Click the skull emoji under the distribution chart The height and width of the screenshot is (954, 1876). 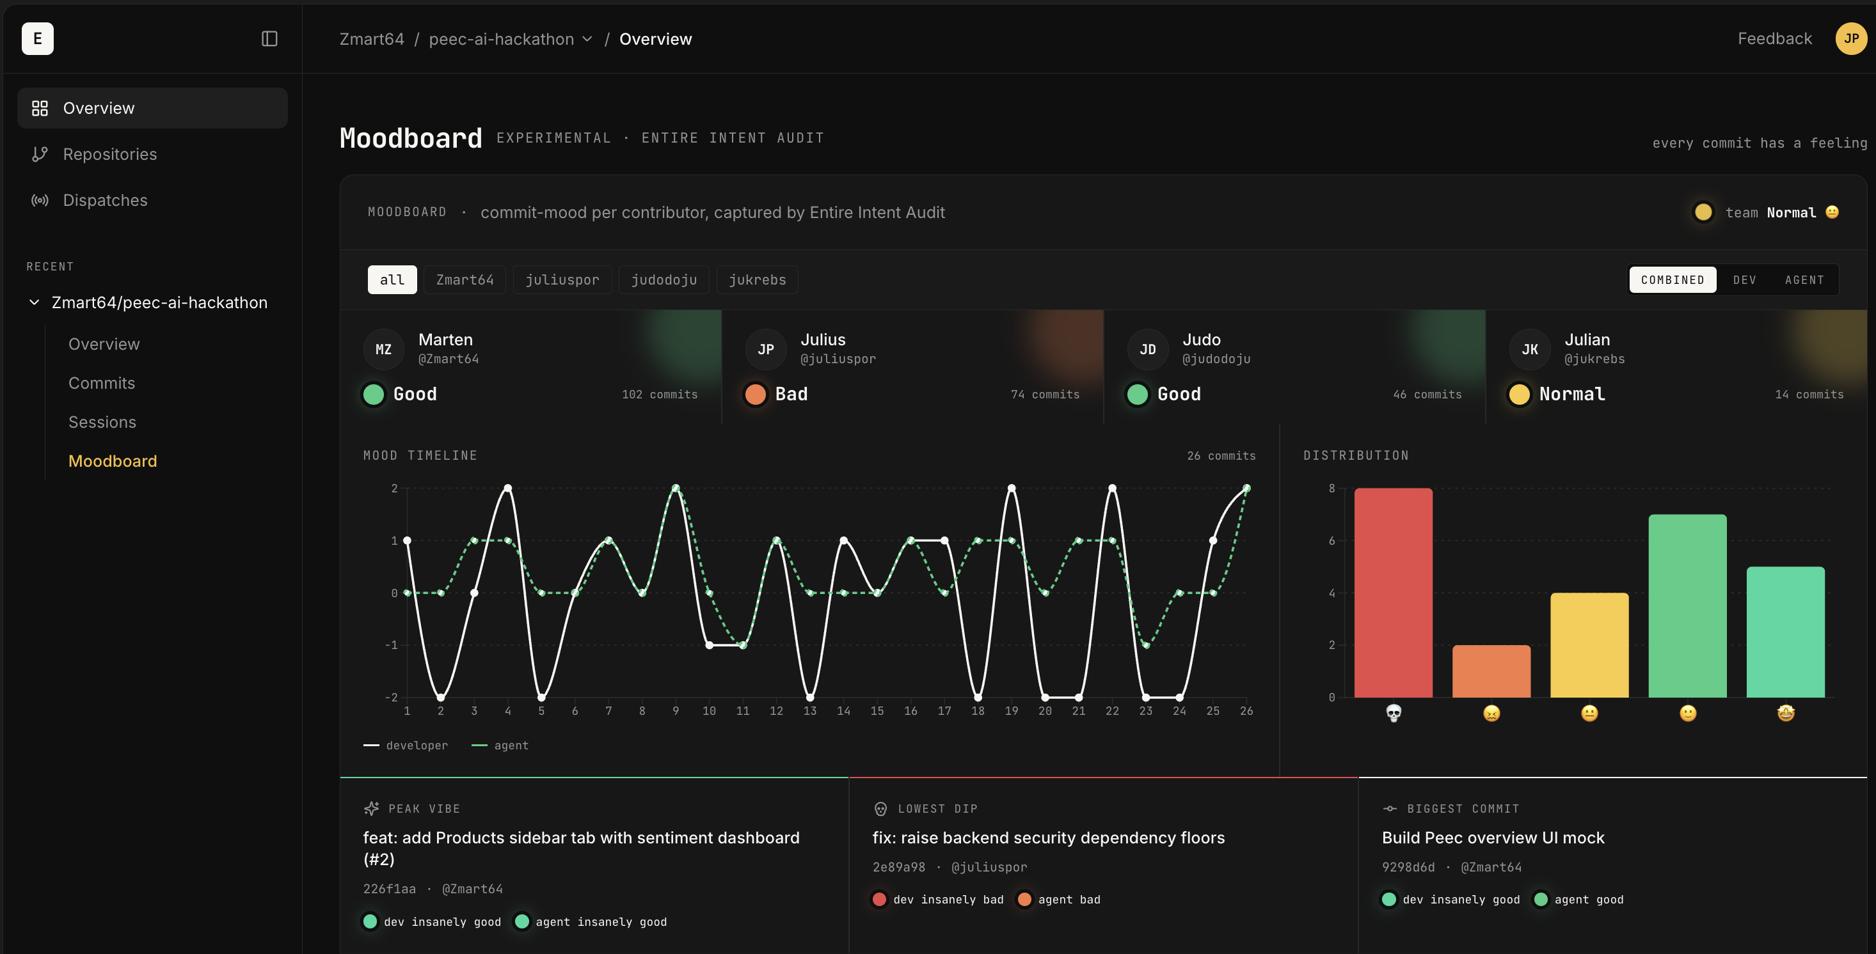tap(1393, 713)
